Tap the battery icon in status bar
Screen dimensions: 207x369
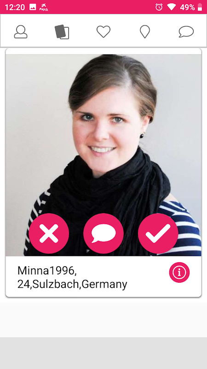pos(200,7)
